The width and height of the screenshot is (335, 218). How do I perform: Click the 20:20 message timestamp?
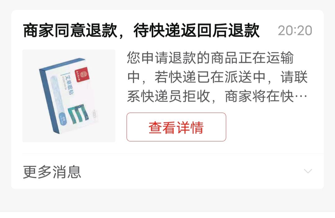[x=295, y=31]
